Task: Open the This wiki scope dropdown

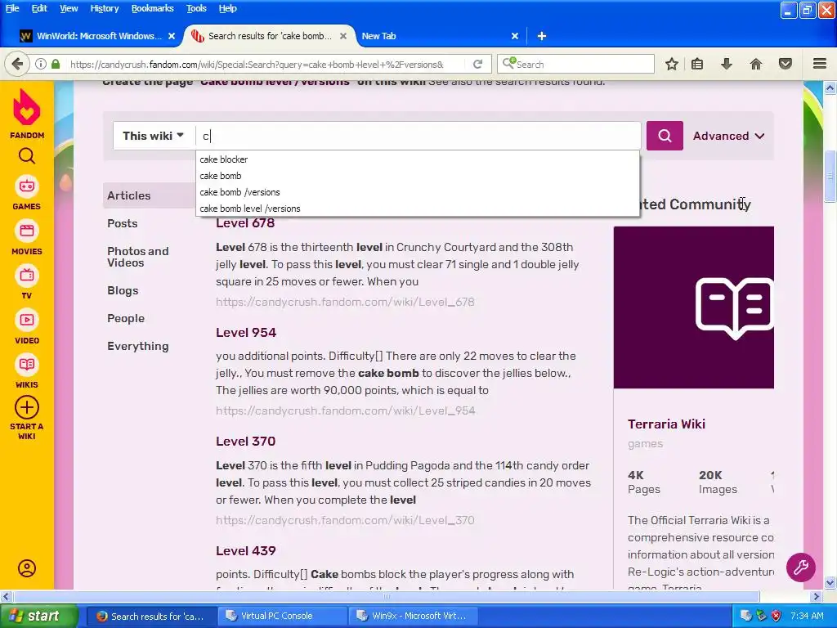Action: click(x=153, y=136)
